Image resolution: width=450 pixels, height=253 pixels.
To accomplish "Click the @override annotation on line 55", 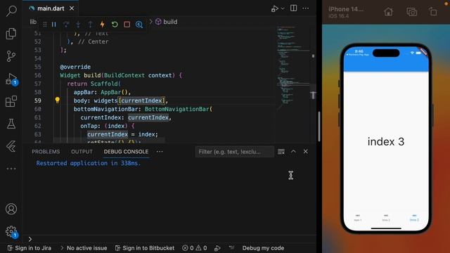I will [x=75, y=67].
